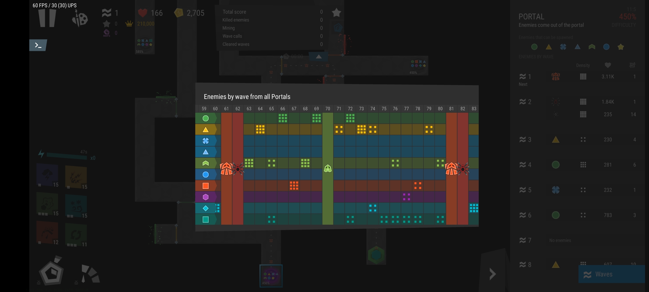The image size is (649, 292).
Task: Select wave 70 column in the wave table
Action: pos(327,109)
